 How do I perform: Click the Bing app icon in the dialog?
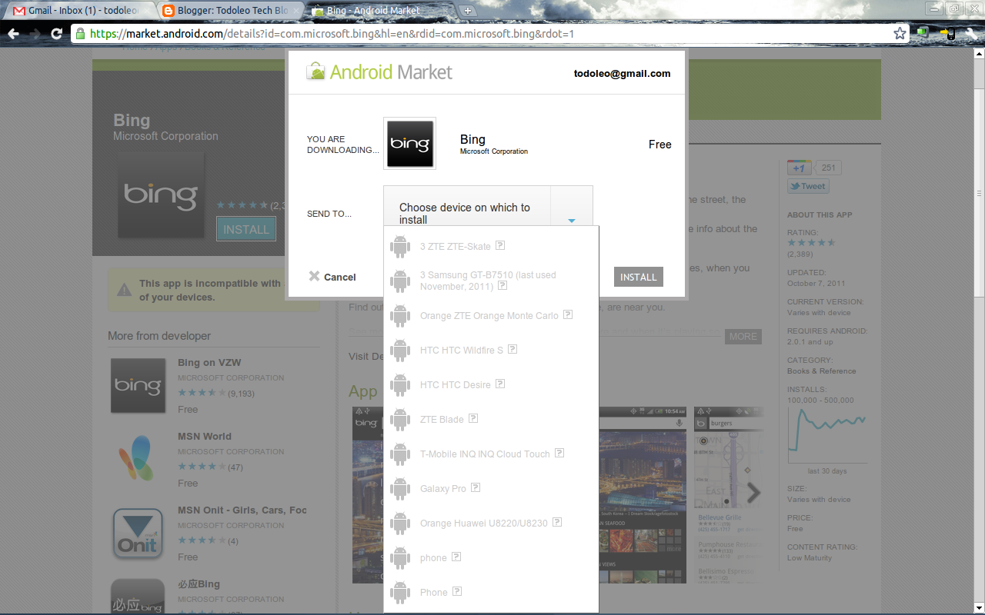click(409, 144)
